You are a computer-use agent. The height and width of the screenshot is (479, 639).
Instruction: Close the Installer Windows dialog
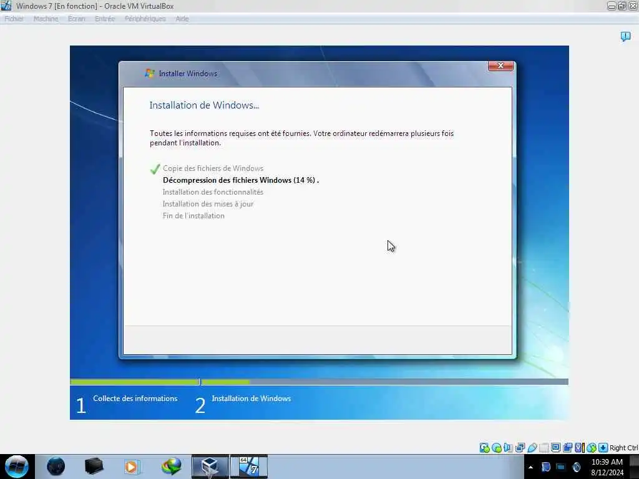500,66
